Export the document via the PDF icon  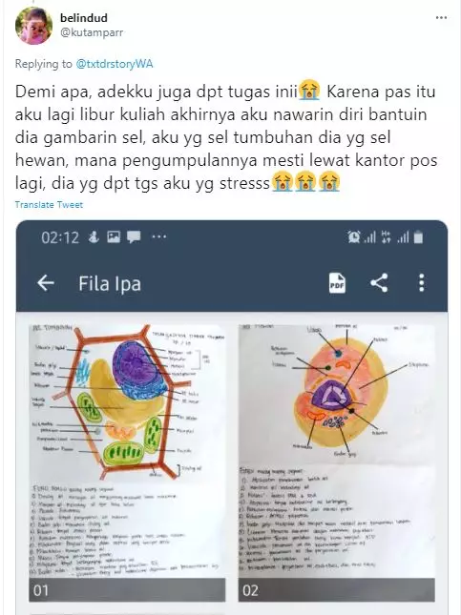point(337,283)
